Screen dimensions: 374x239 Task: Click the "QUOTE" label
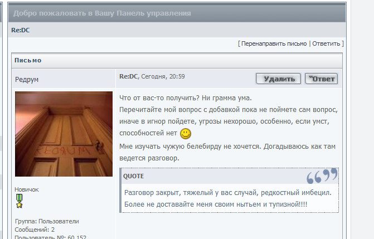(x=134, y=176)
